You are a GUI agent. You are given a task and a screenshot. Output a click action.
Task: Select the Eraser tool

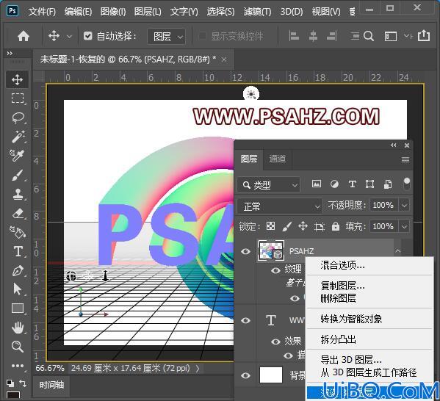18,213
